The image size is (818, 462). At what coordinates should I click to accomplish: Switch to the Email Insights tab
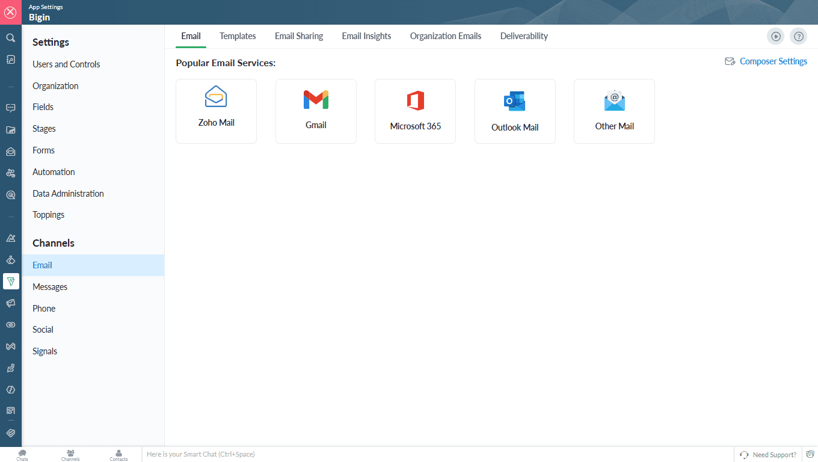(x=366, y=36)
